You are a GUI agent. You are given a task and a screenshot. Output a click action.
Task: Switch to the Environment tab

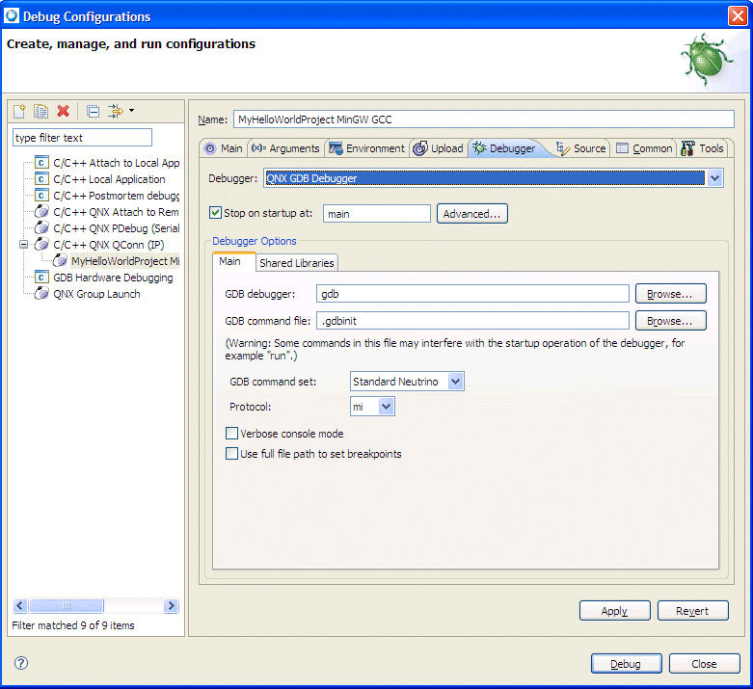(x=366, y=148)
